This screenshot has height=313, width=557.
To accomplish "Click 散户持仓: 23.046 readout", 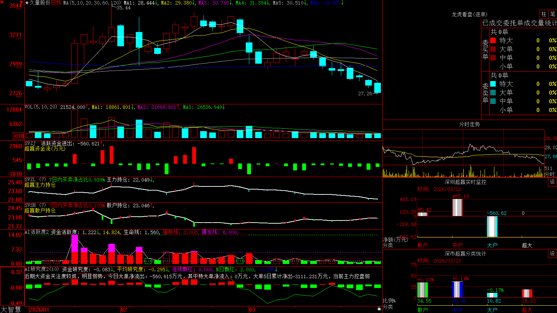I will pos(128,206).
